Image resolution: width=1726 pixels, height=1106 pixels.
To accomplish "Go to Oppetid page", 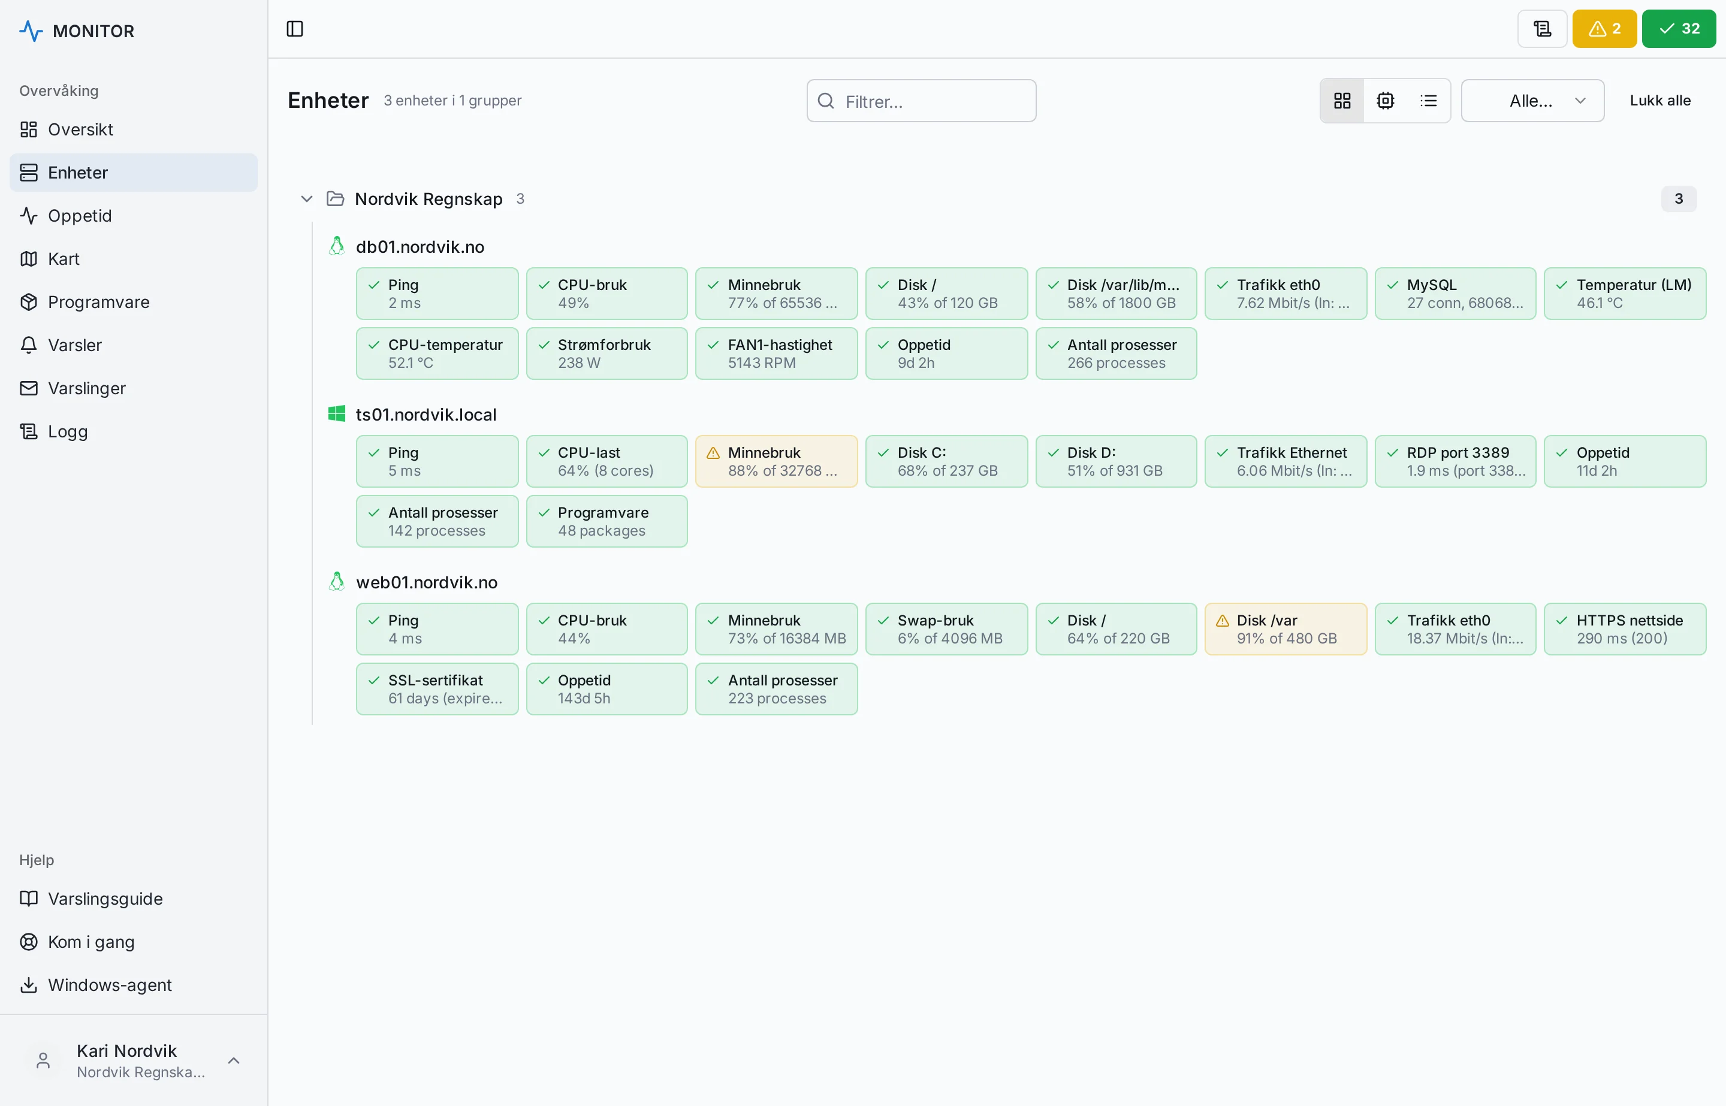I will 133,216.
